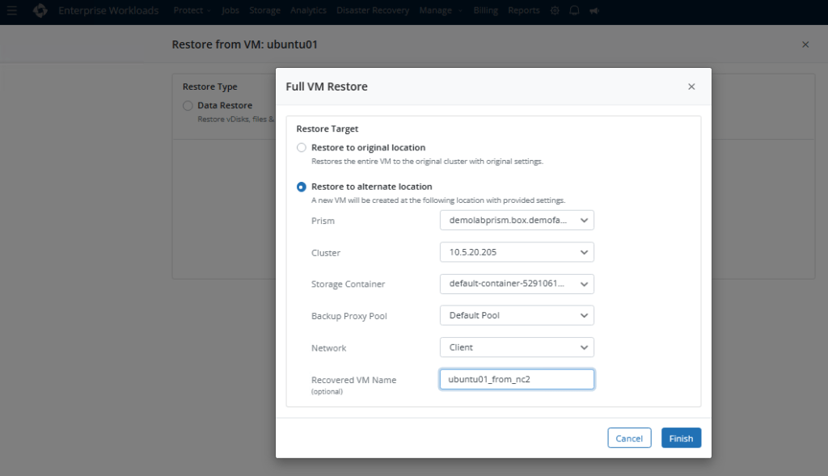Open the Cluster dropdown list
The width and height of the screenshot is (828, 476).
pos(517,252)
